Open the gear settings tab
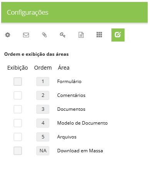The height and width of the screenshot is (170, 150). (x=8, y=35)
